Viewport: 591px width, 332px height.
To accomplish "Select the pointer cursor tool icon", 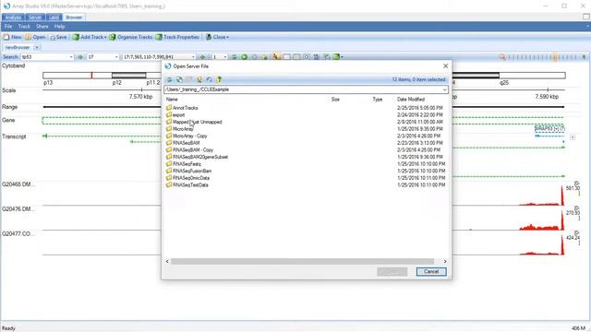I will coord(277,57).
